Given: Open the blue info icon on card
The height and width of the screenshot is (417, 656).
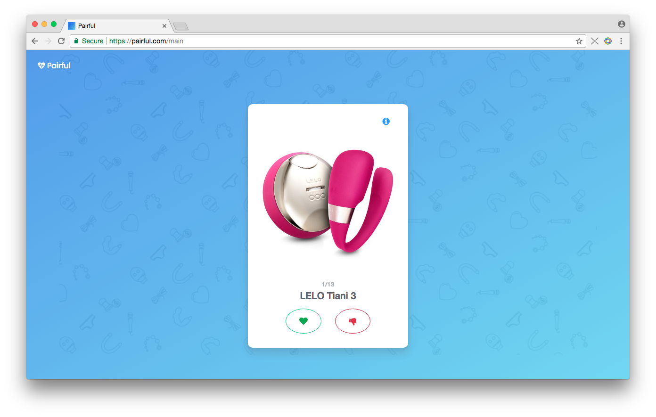Looking at the screenshot, I should coord(386,122).
